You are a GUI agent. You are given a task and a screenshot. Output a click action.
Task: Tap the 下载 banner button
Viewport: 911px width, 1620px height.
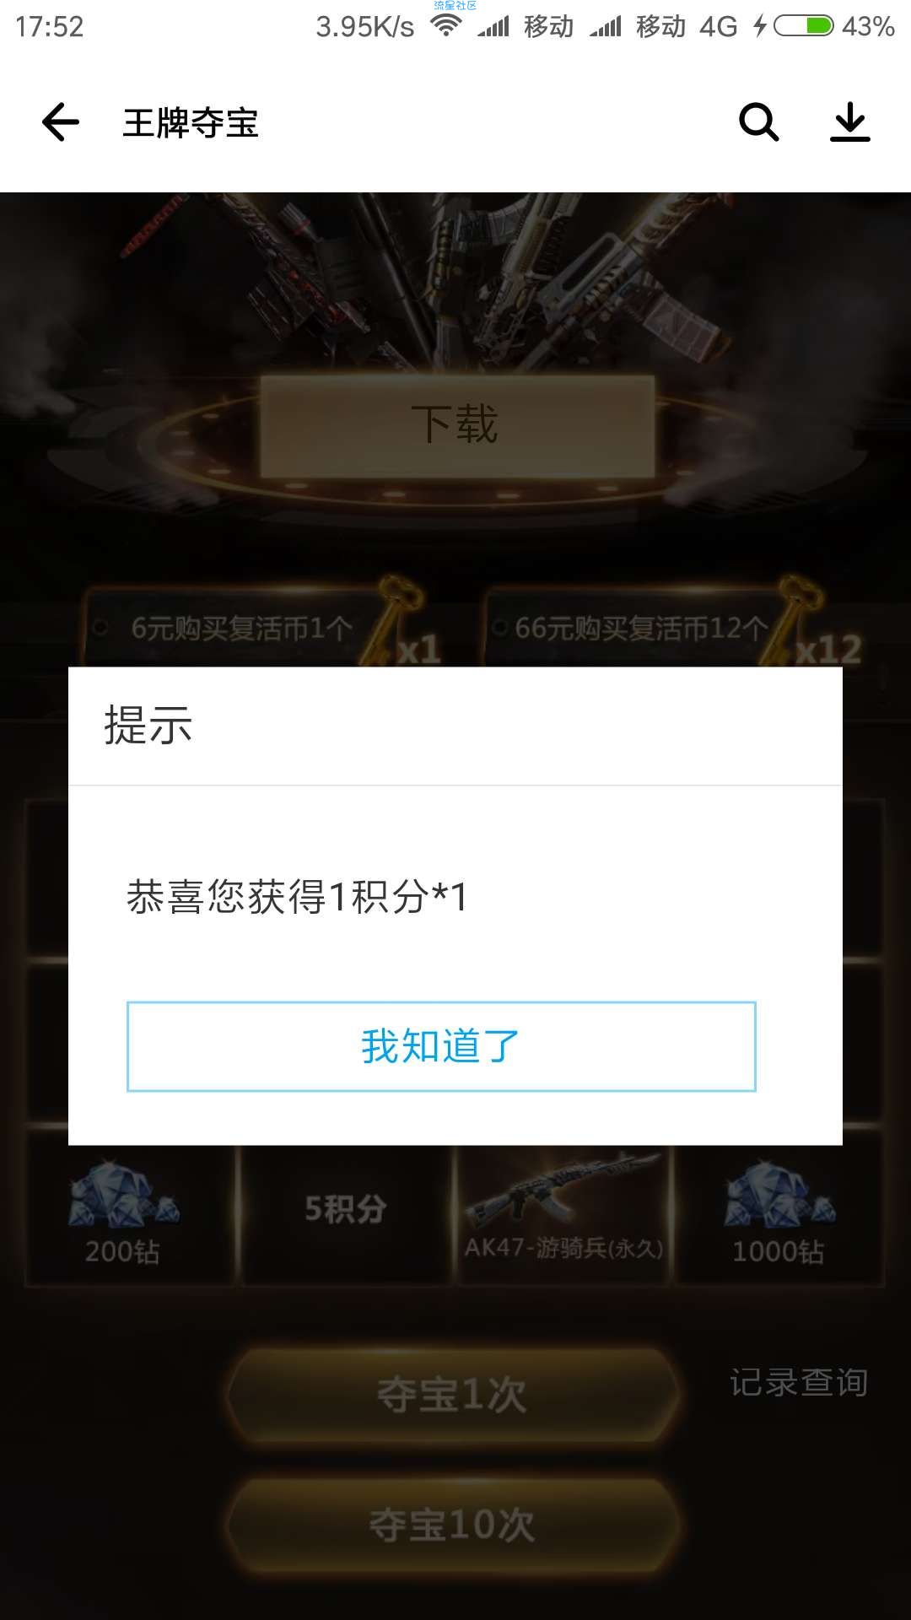[456, 425]
